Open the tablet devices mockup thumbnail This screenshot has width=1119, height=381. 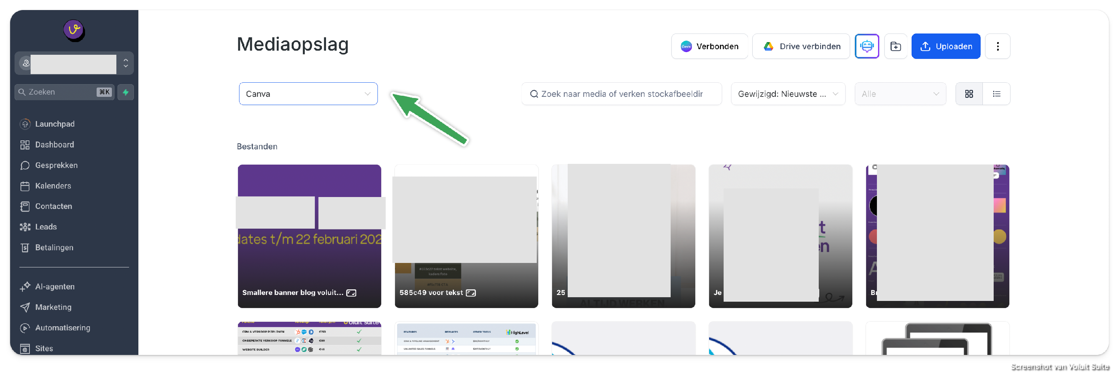[x=937, y=339]
